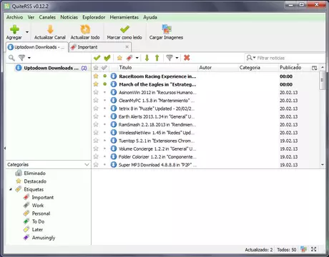Click the Actualizar todo icon

click(x=85, y=29)
